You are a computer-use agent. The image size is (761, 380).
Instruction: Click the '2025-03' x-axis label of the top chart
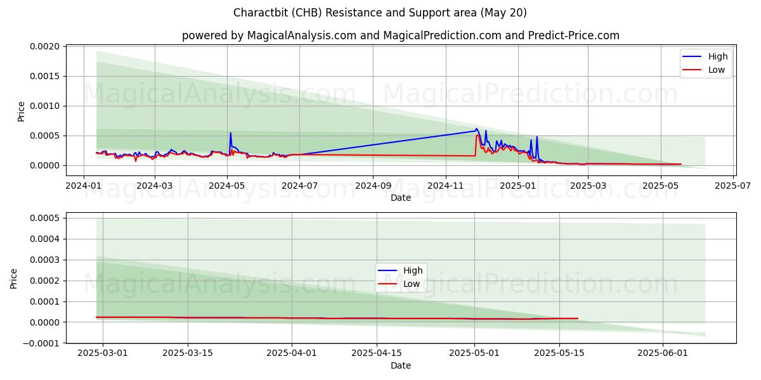click(x=588, y=186)
